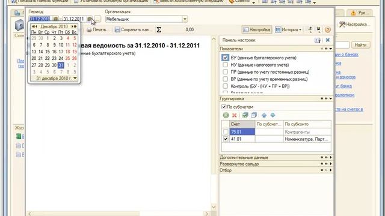This screenshot has height=216, width=385.
Task: Click the end date 31.12.2011 field
Action: click(x=75, y=19)
